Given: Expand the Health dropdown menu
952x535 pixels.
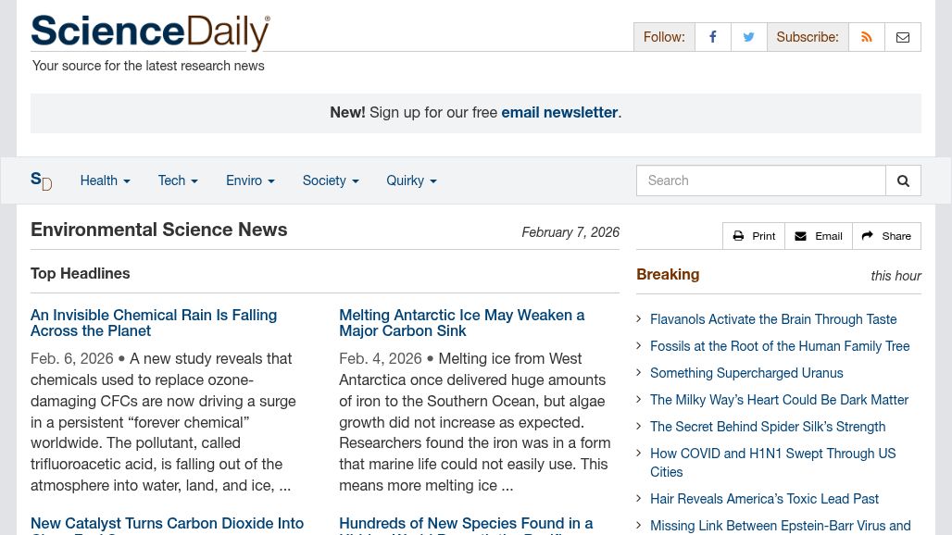Looking at the screenshot, I should click(105, 180).
